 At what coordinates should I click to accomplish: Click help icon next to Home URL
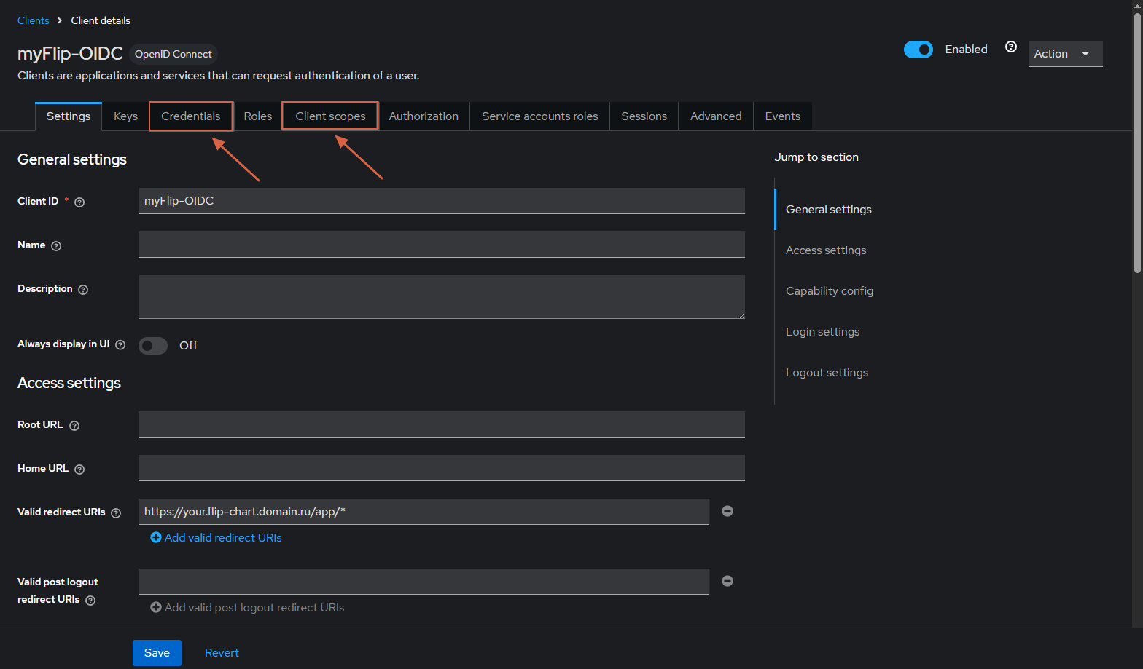[x=79, y=470]
